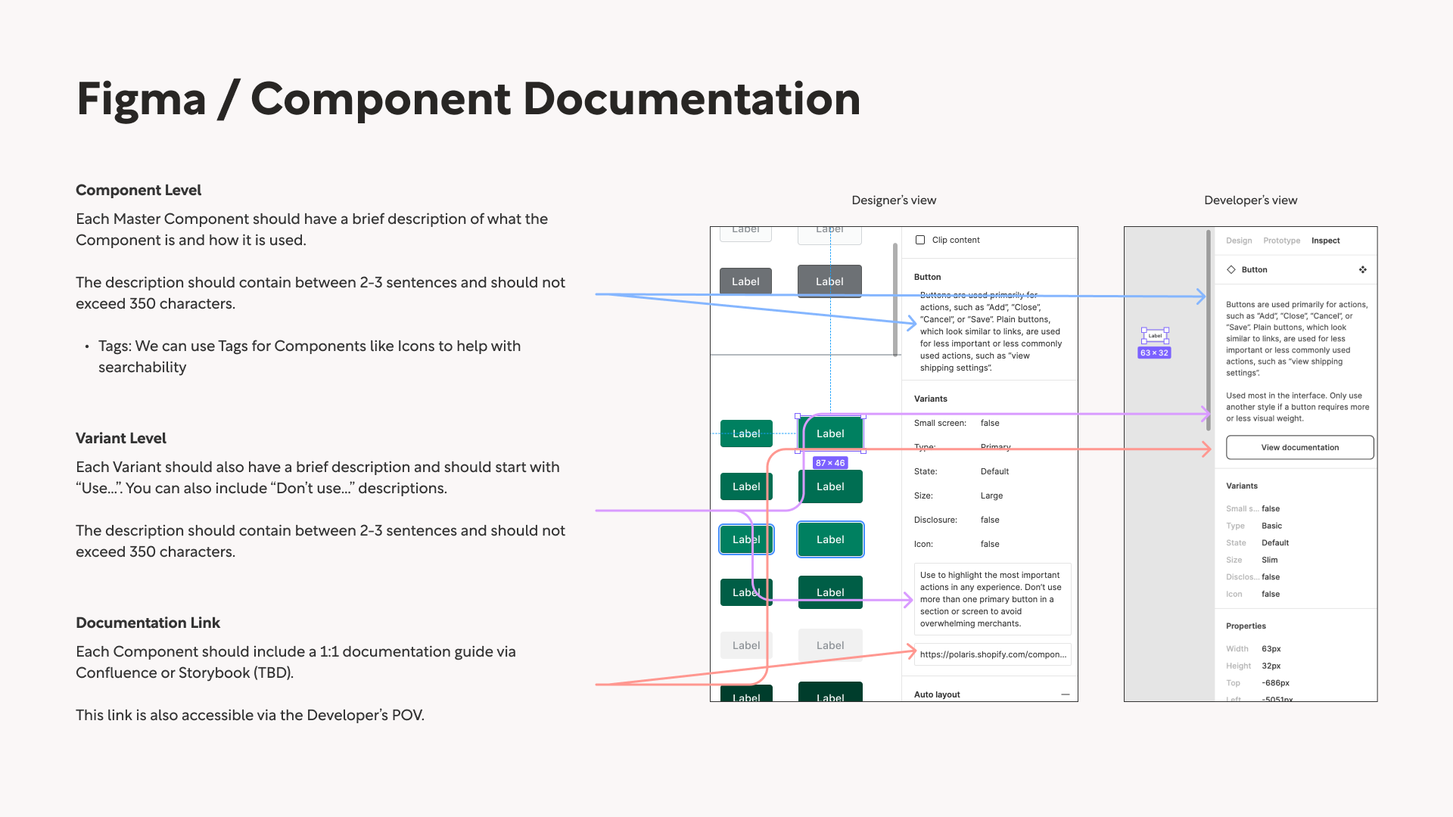Image resolution: width=1453 pixels, height=817 pixels.
Task: Click the Variant Level heading
Action: pyautogui.click(x=121, y=438)
